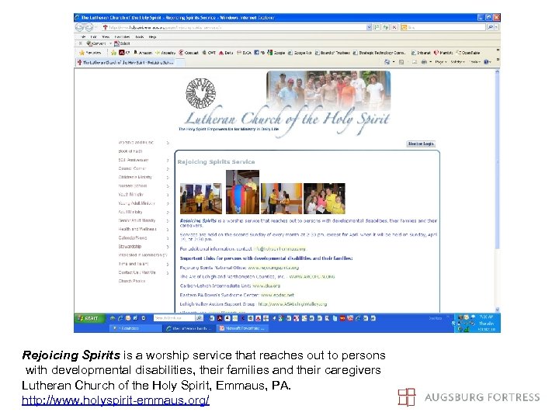Click the IE search input field

[x=443, y=27]
